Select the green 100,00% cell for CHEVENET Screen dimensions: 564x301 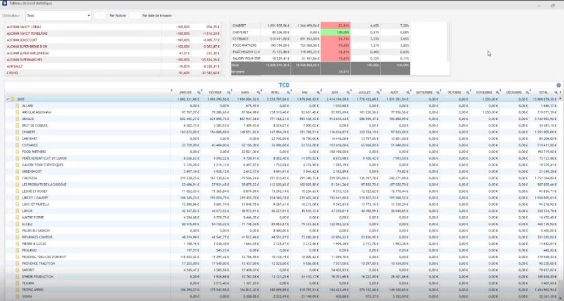[x=335, y=32]
